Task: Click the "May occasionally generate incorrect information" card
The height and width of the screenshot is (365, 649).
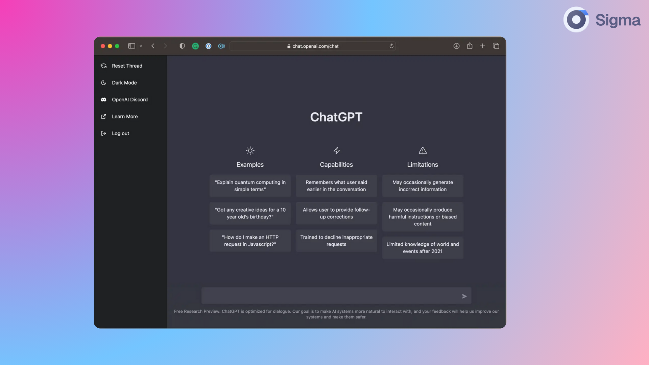Action: pos(423,186)
